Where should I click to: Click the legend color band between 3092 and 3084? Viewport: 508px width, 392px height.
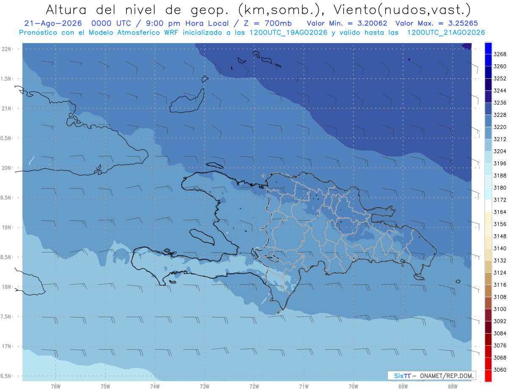488,327
